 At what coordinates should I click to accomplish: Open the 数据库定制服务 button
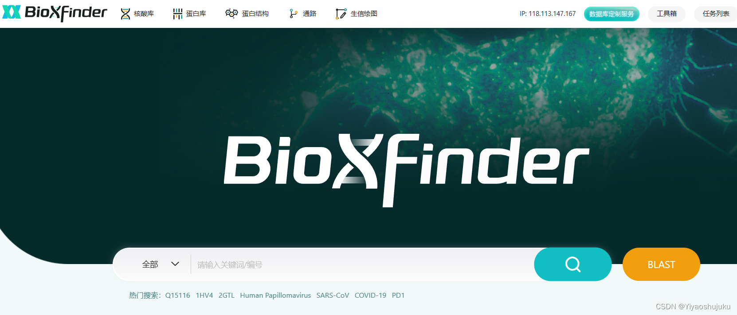[612, 14]
